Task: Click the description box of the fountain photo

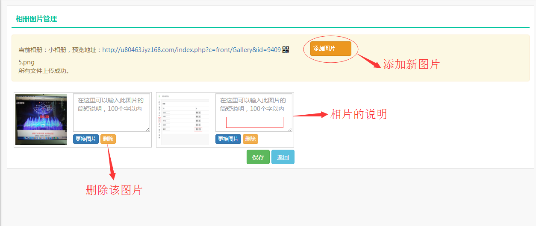Action: pyautogui.click(x=112, y=112)
